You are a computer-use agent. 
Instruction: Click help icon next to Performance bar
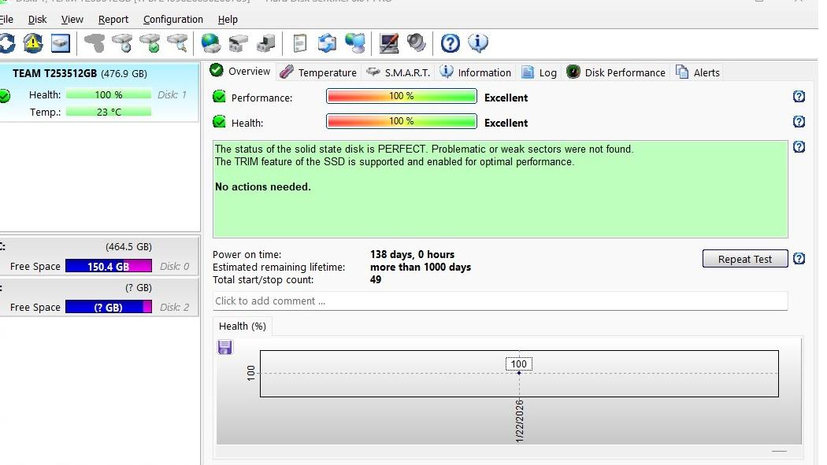coord(799,97)
